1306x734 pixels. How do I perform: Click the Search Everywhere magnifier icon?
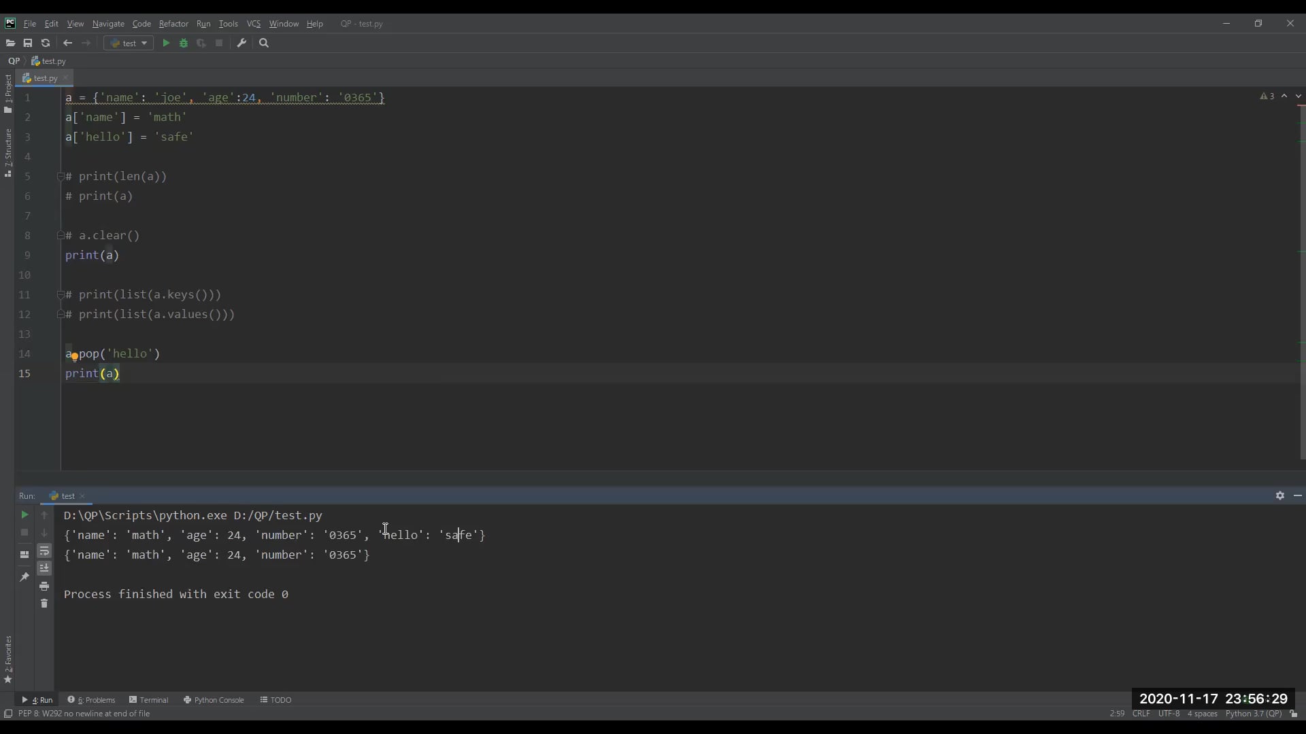tap(265, 43)
